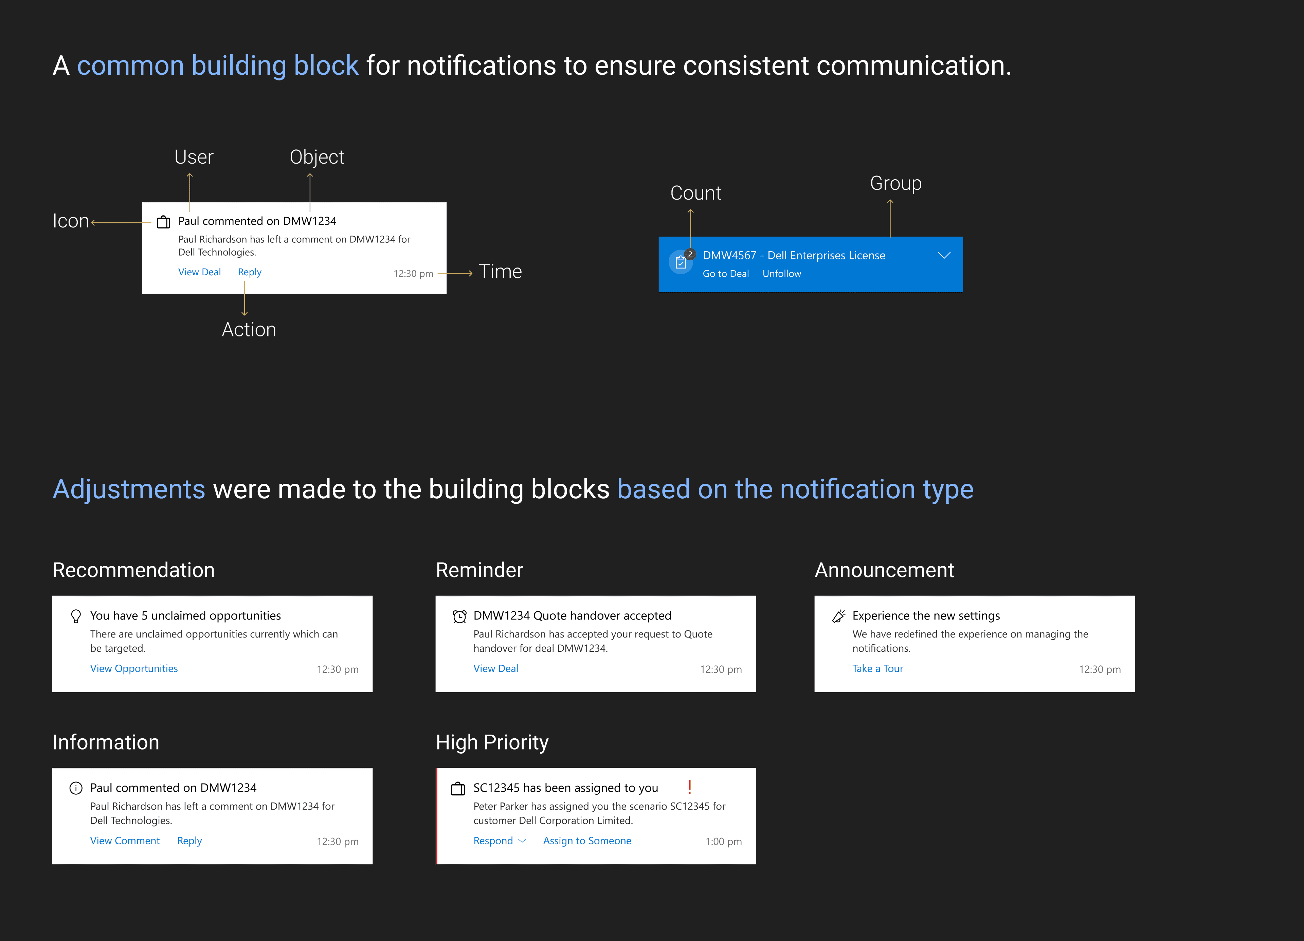
Task: Click red exclamation mark on SC12345 card
Action: 689,787
